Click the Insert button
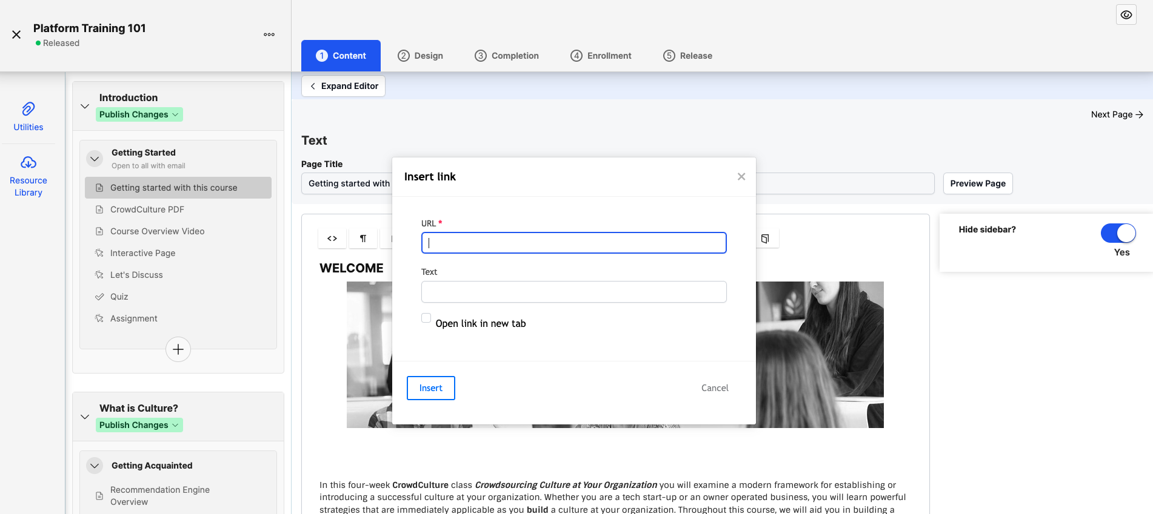 (x=431, y=388)
